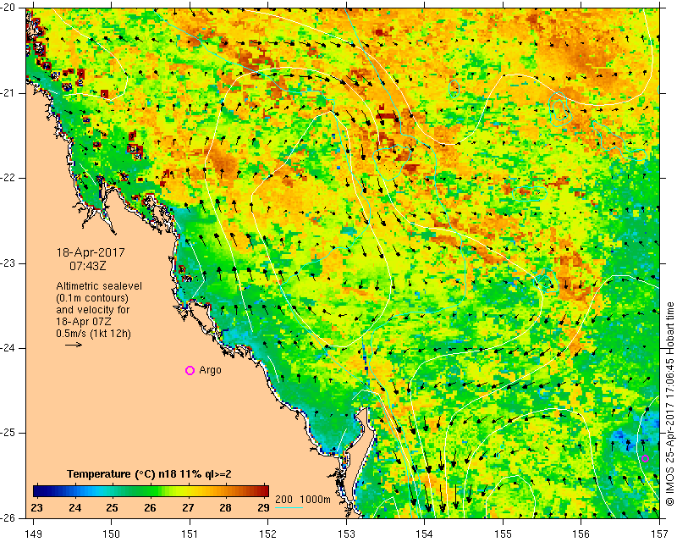Screen dimensions: 677x542
Task: Click the '18-Apr 07Z' caption line
Action: (x=84, y=322)
